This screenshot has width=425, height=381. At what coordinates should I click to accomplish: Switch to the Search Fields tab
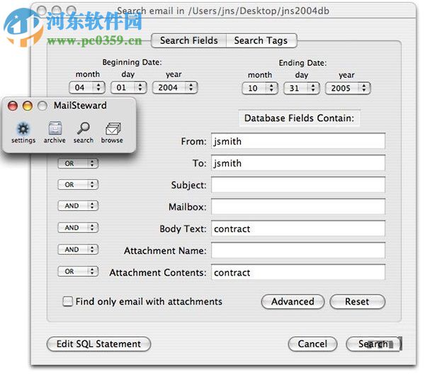189,40
